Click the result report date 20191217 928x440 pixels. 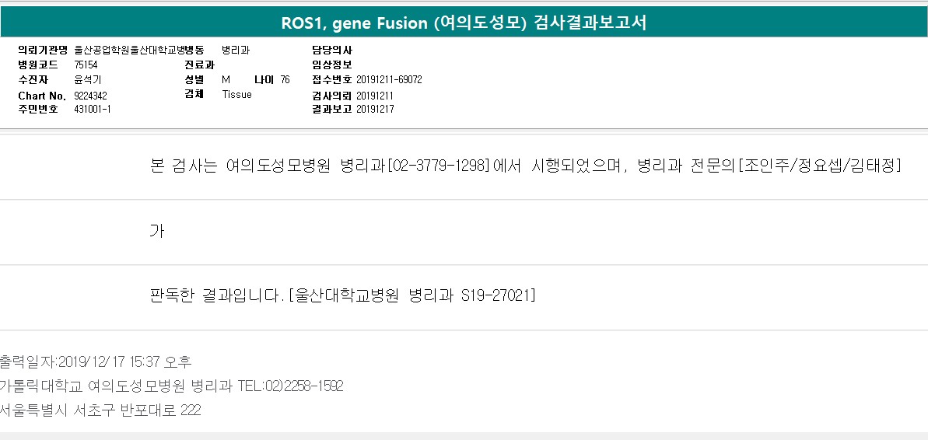[375, 110]
